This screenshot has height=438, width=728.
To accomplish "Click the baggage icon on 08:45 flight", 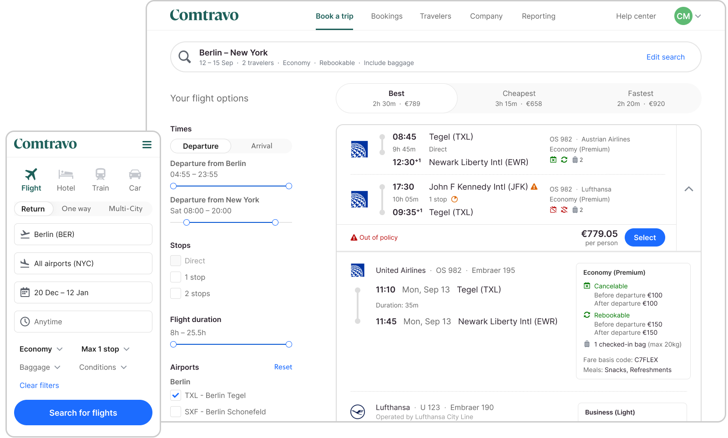I will point(575,160).
